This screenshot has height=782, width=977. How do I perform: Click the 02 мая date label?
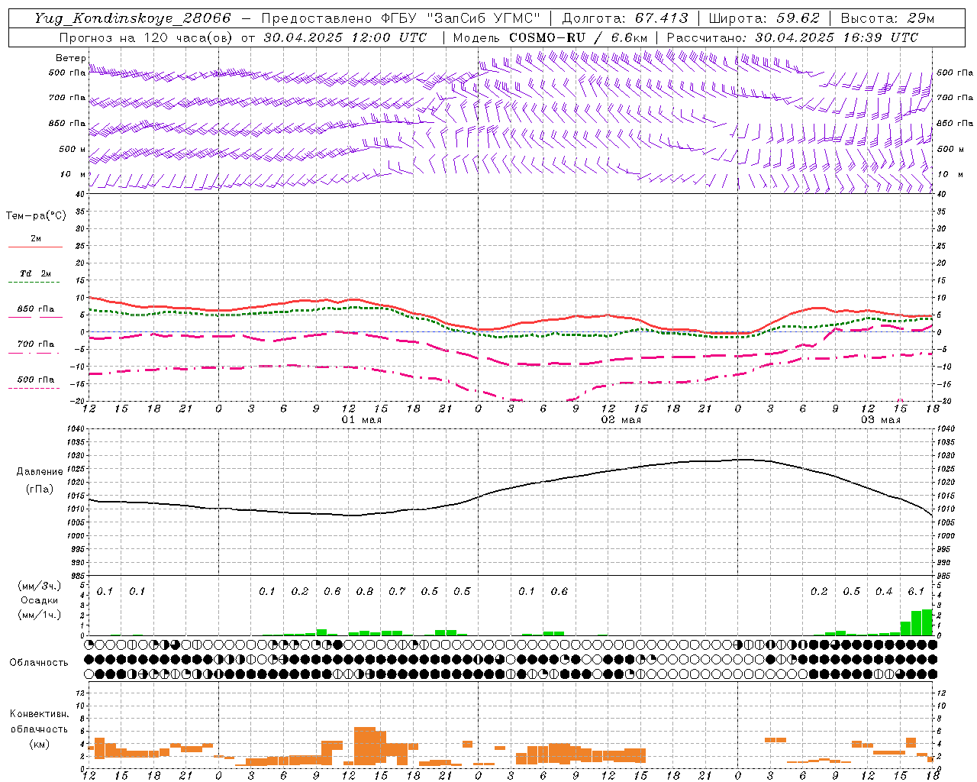coord(621,420)
